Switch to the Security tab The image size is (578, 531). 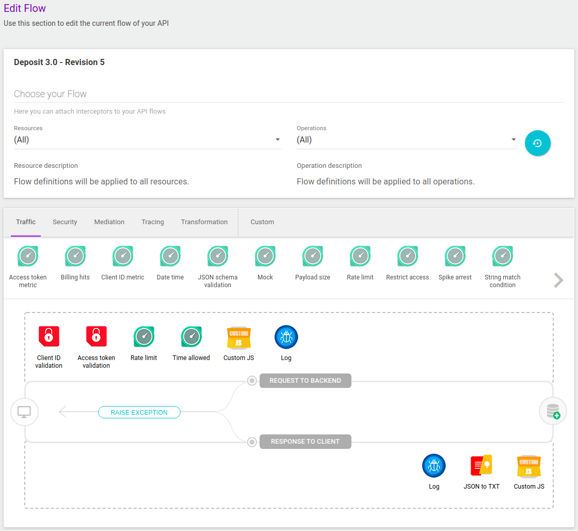point(65,222)
